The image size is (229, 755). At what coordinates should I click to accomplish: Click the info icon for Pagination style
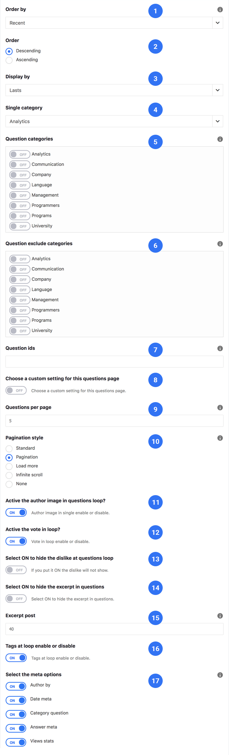tap(220, 438)
